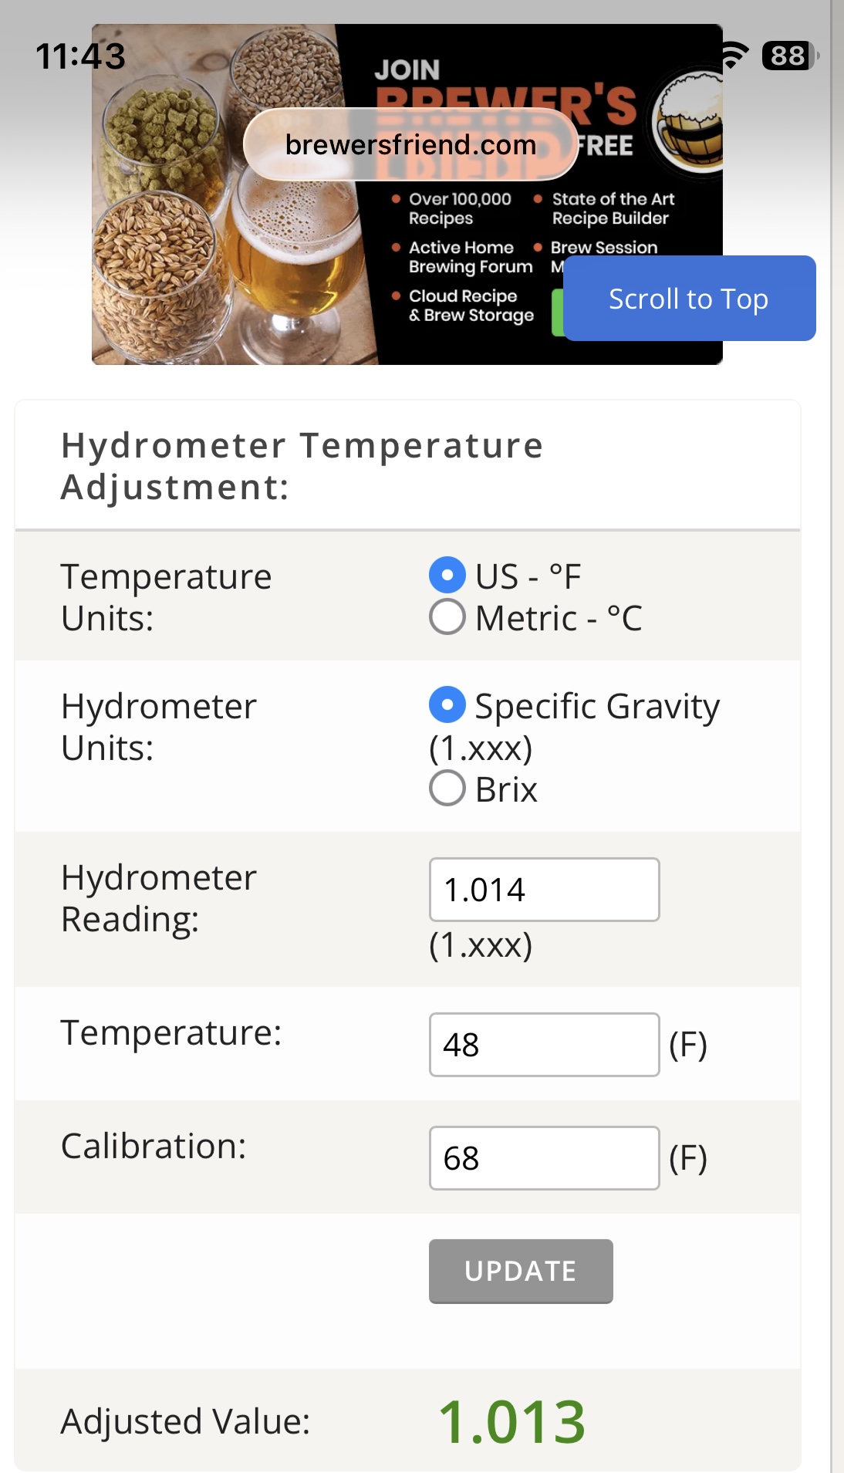Choose Specific Gravity hydrometer units
The height and width of the screenshot is (1473, 844).
pyautogui.click(x=447, y=705)
